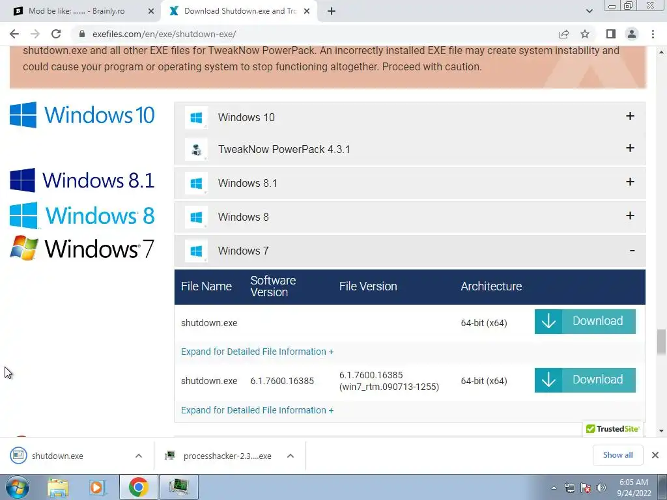Click the large Windows 7 logo
The height and width of the screenshot is (500, 667).
click(x=82, y=248)
